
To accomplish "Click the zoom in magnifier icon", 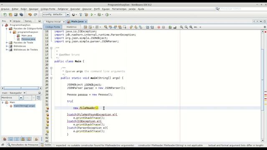I will coord(181,27).
